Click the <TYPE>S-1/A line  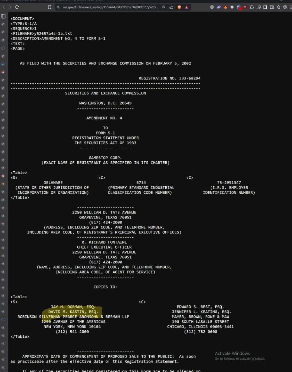coord(24,24)
